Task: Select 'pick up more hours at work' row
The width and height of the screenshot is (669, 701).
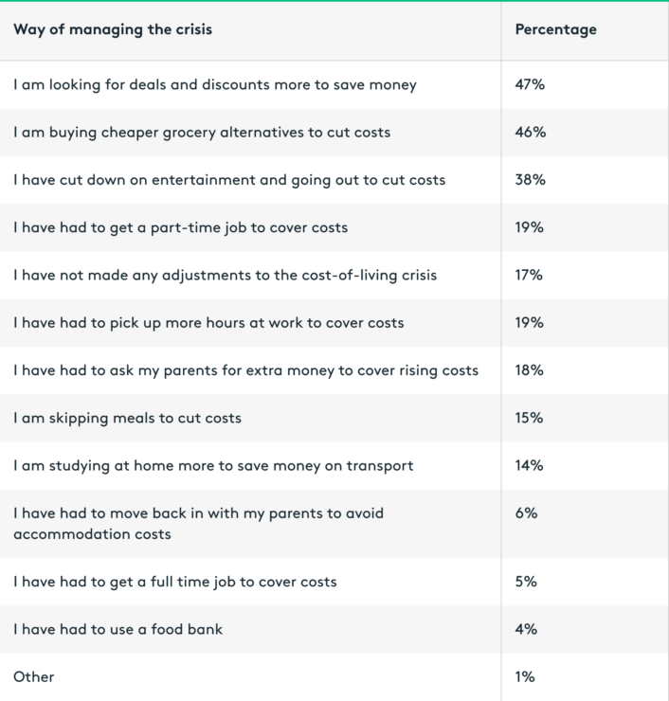Action: tap(334, 323)
